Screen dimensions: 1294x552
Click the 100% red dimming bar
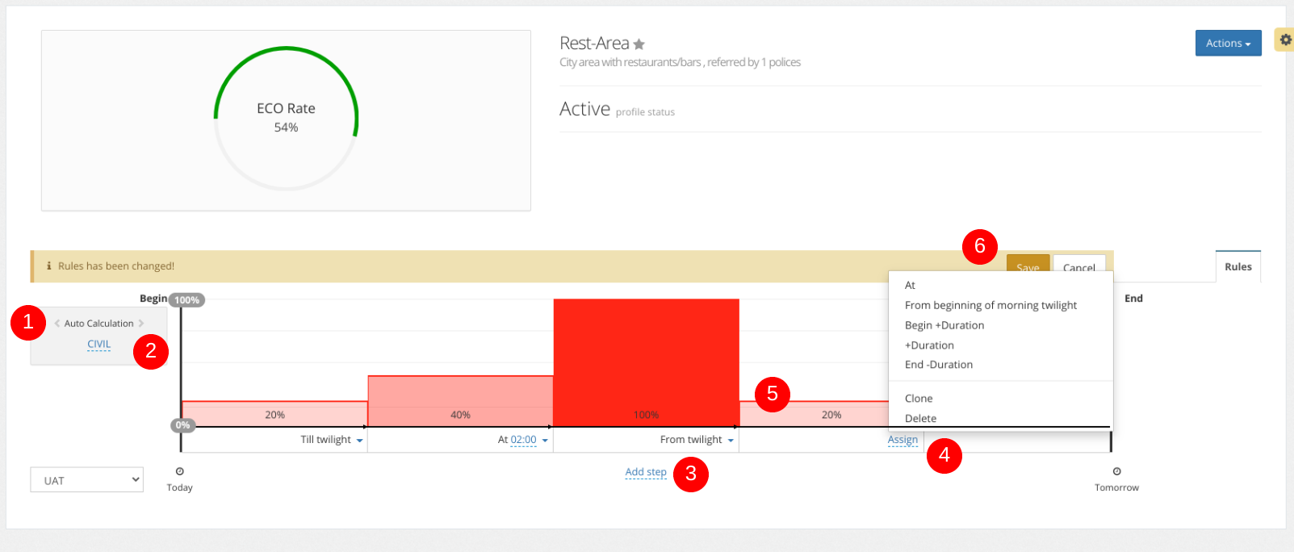(x=646, y=362)
